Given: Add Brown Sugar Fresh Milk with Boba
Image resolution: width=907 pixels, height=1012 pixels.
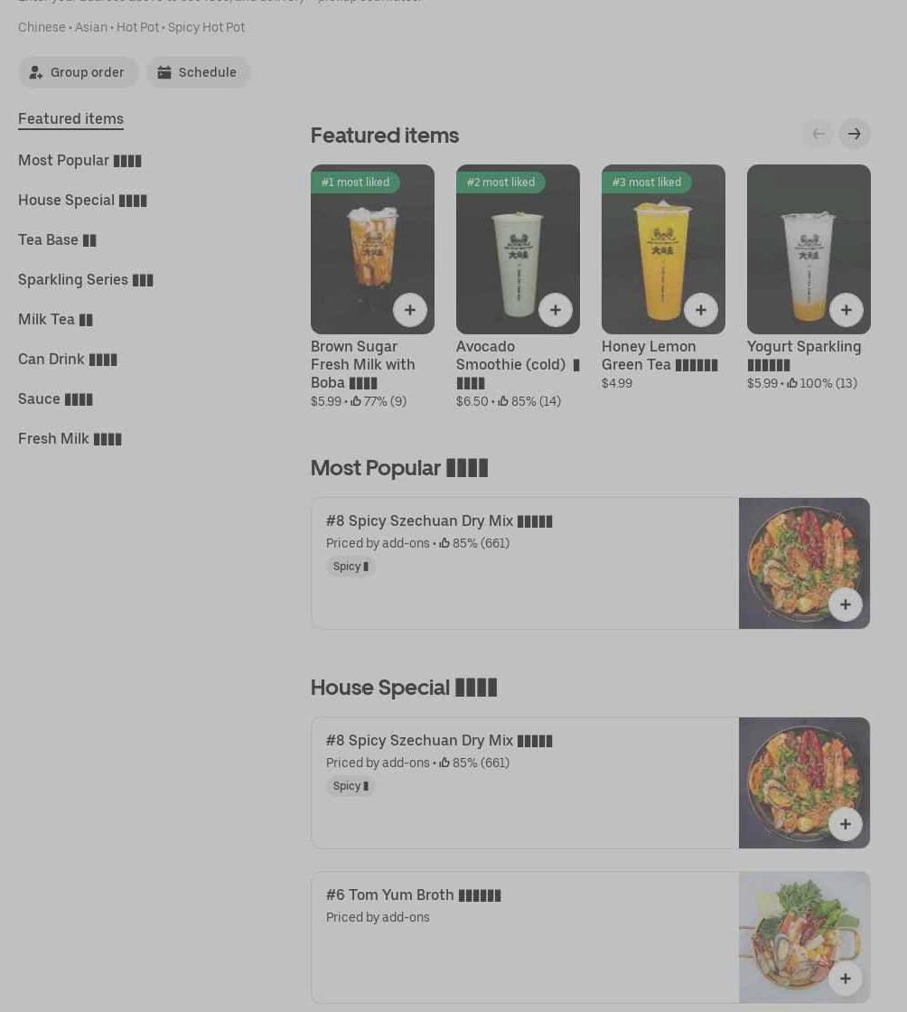Looking at the screenshot, I should [x=409, y=310].
